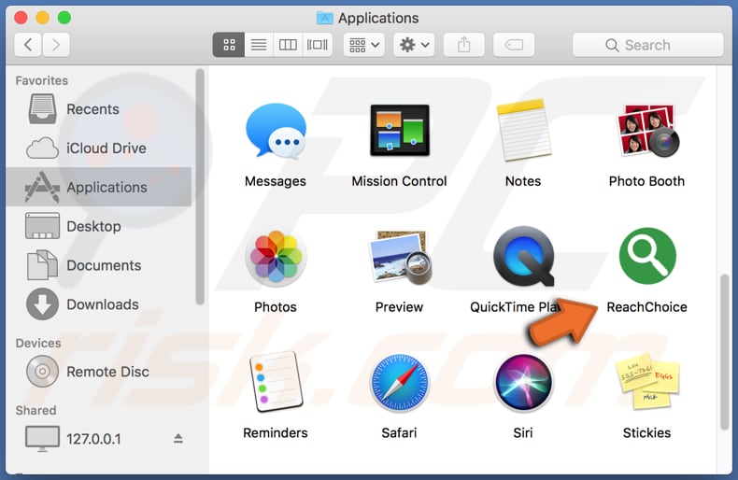Click the Photo Booth label text
738x480 pixels.
(646, 181)
